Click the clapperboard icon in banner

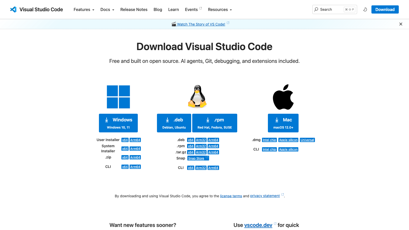coord(174,24)
